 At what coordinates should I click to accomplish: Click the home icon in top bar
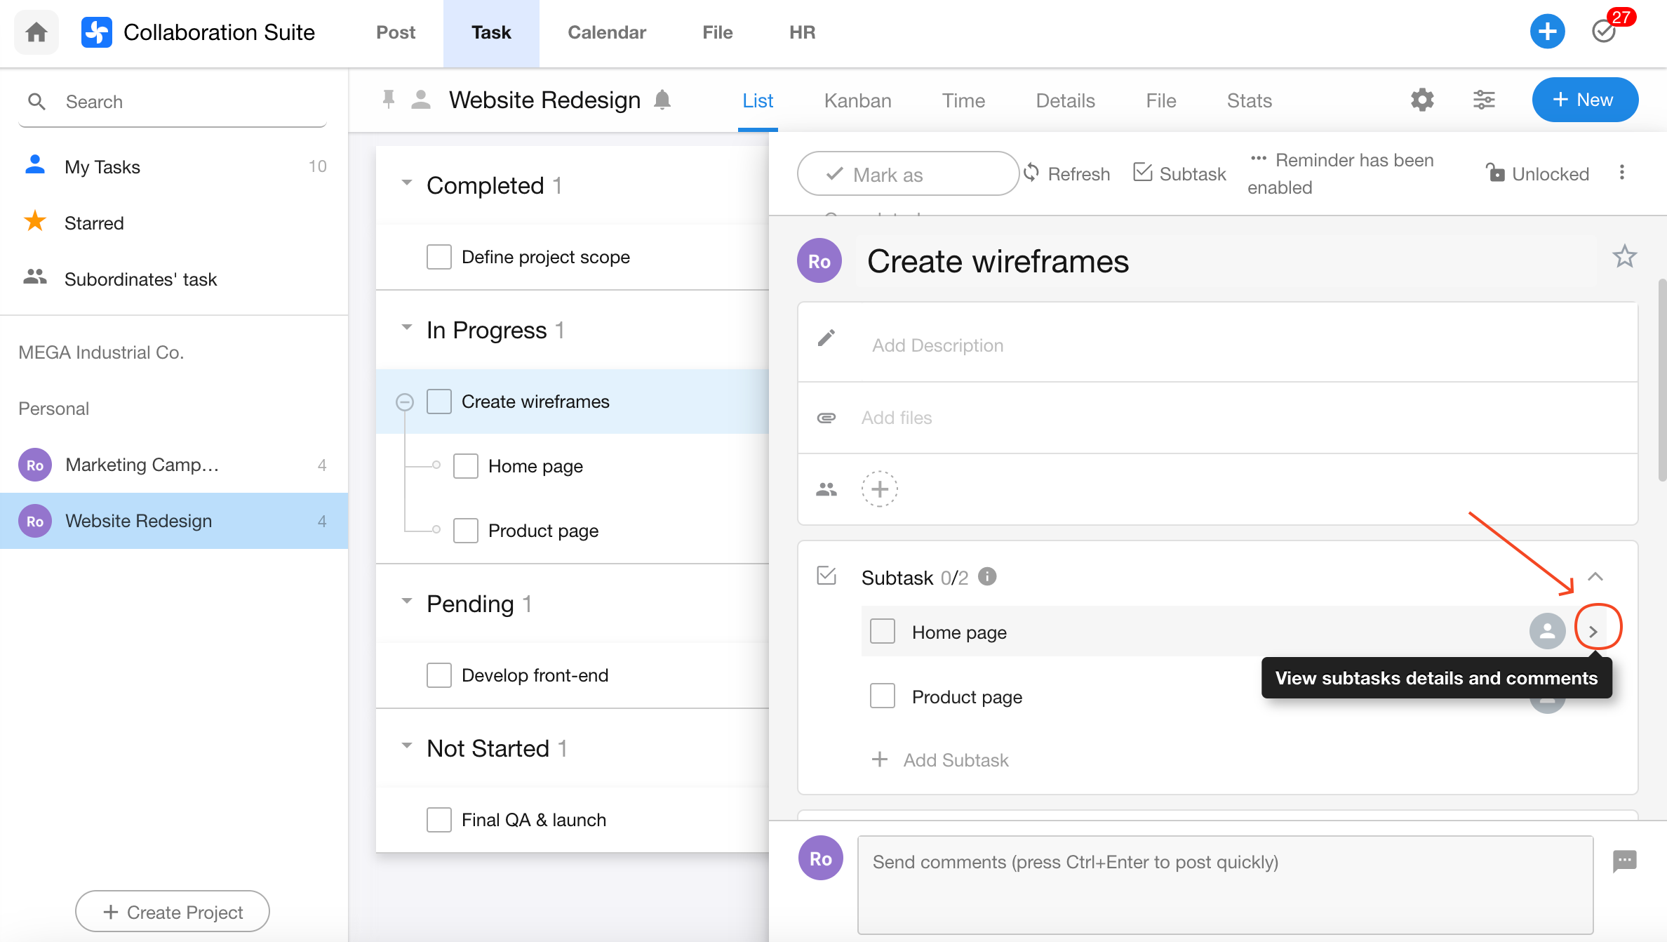[x=36, y=32]
